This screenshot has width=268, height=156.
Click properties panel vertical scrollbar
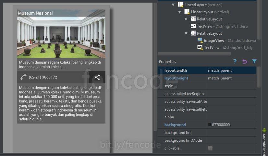coord(259,77)
